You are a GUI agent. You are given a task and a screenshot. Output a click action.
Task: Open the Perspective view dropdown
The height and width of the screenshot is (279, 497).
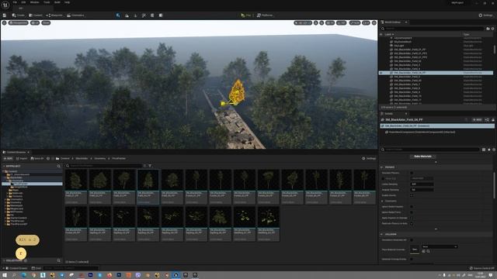pyautogui.click(x=19, y=22)
